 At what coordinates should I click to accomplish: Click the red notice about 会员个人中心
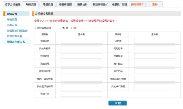[x=75, y=21]
